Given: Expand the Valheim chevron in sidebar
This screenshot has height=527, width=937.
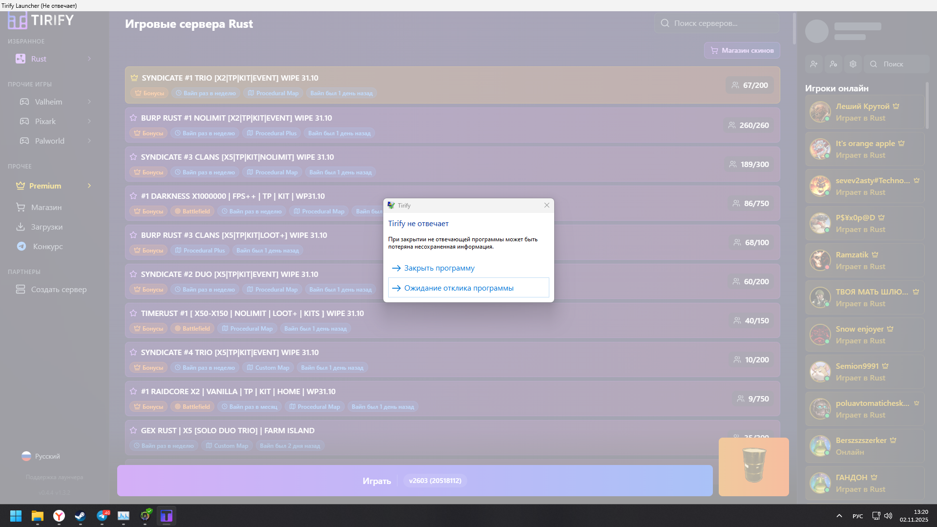Looking at the screenshot, I should point(89,102).
